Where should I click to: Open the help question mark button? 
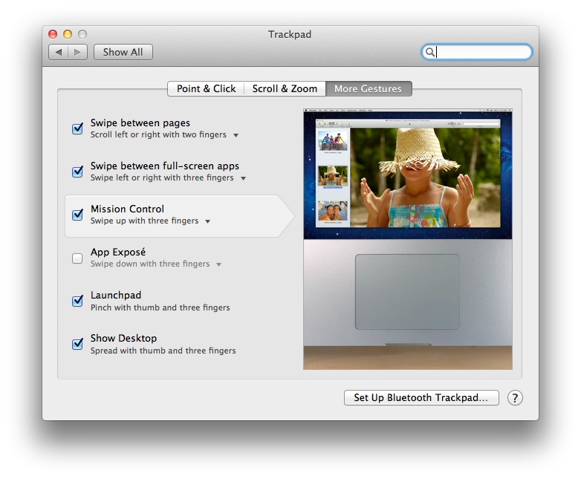pyautogui.click(x=515, y=398)
